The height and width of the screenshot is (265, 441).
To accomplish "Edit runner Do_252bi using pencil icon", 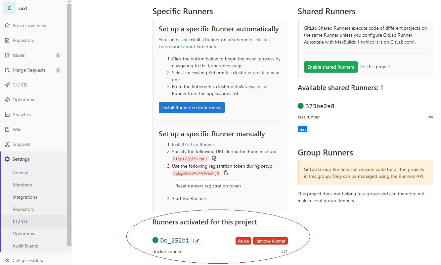I will coord(196,241).
